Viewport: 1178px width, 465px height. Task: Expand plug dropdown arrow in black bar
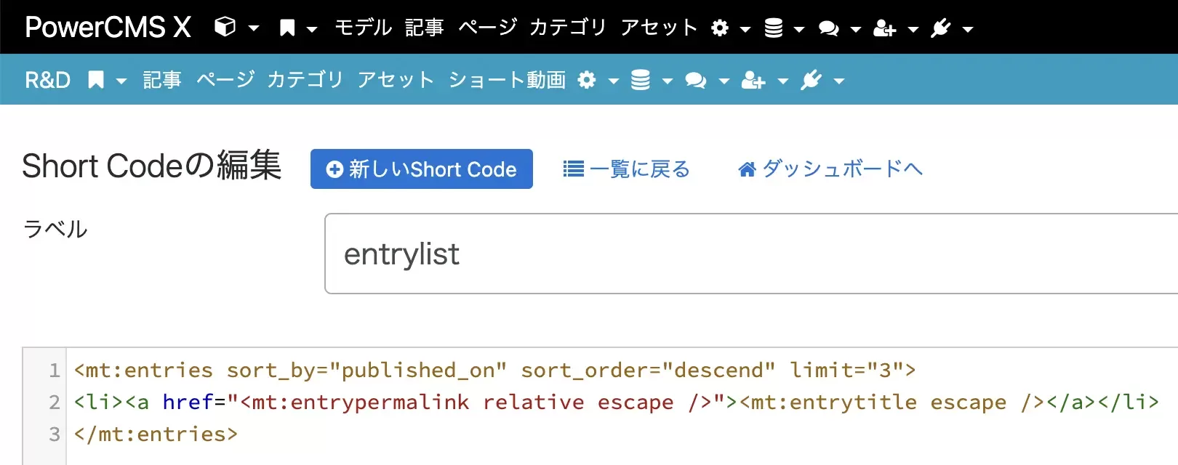(968, 29)
